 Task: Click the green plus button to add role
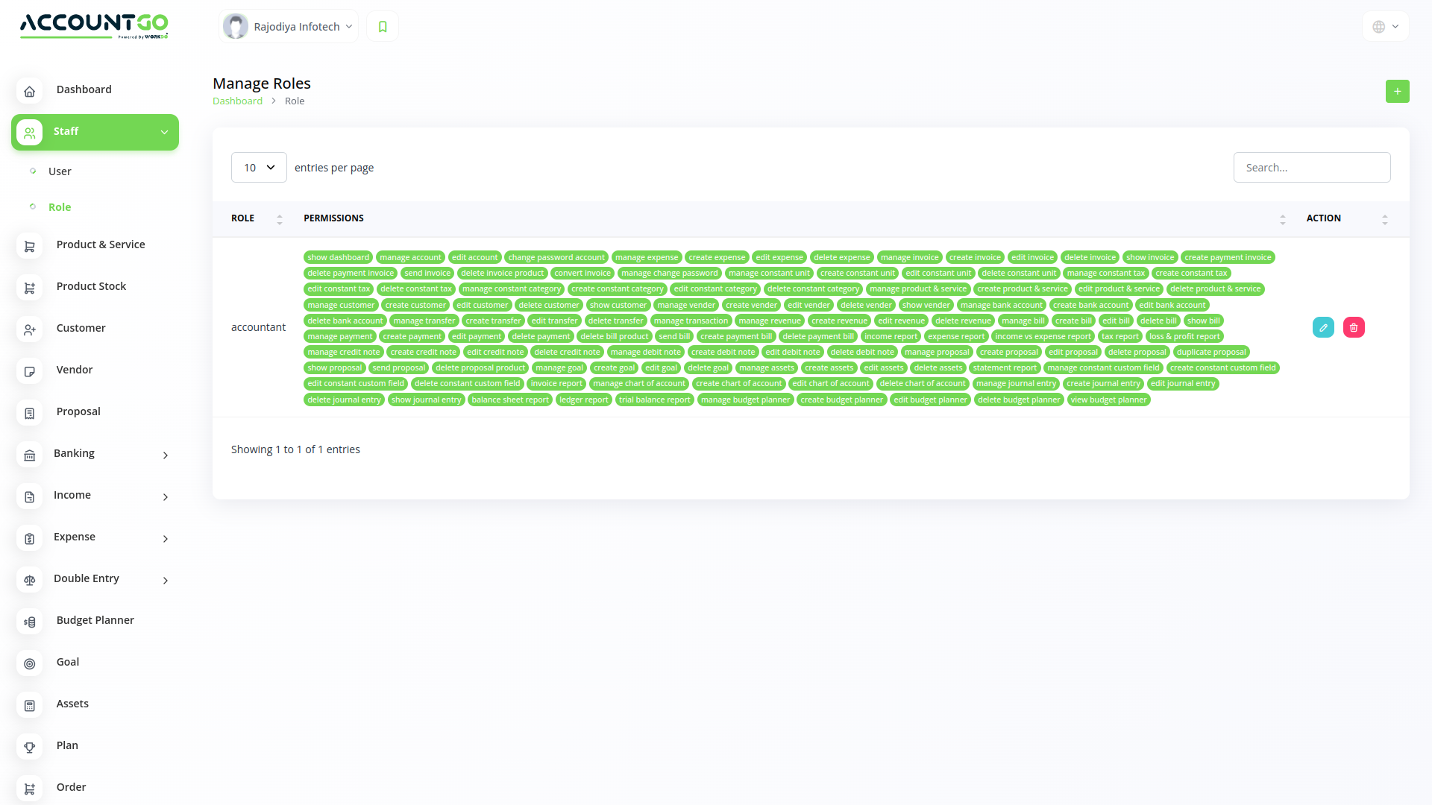pyautogui.click(x=1398, y=91)
